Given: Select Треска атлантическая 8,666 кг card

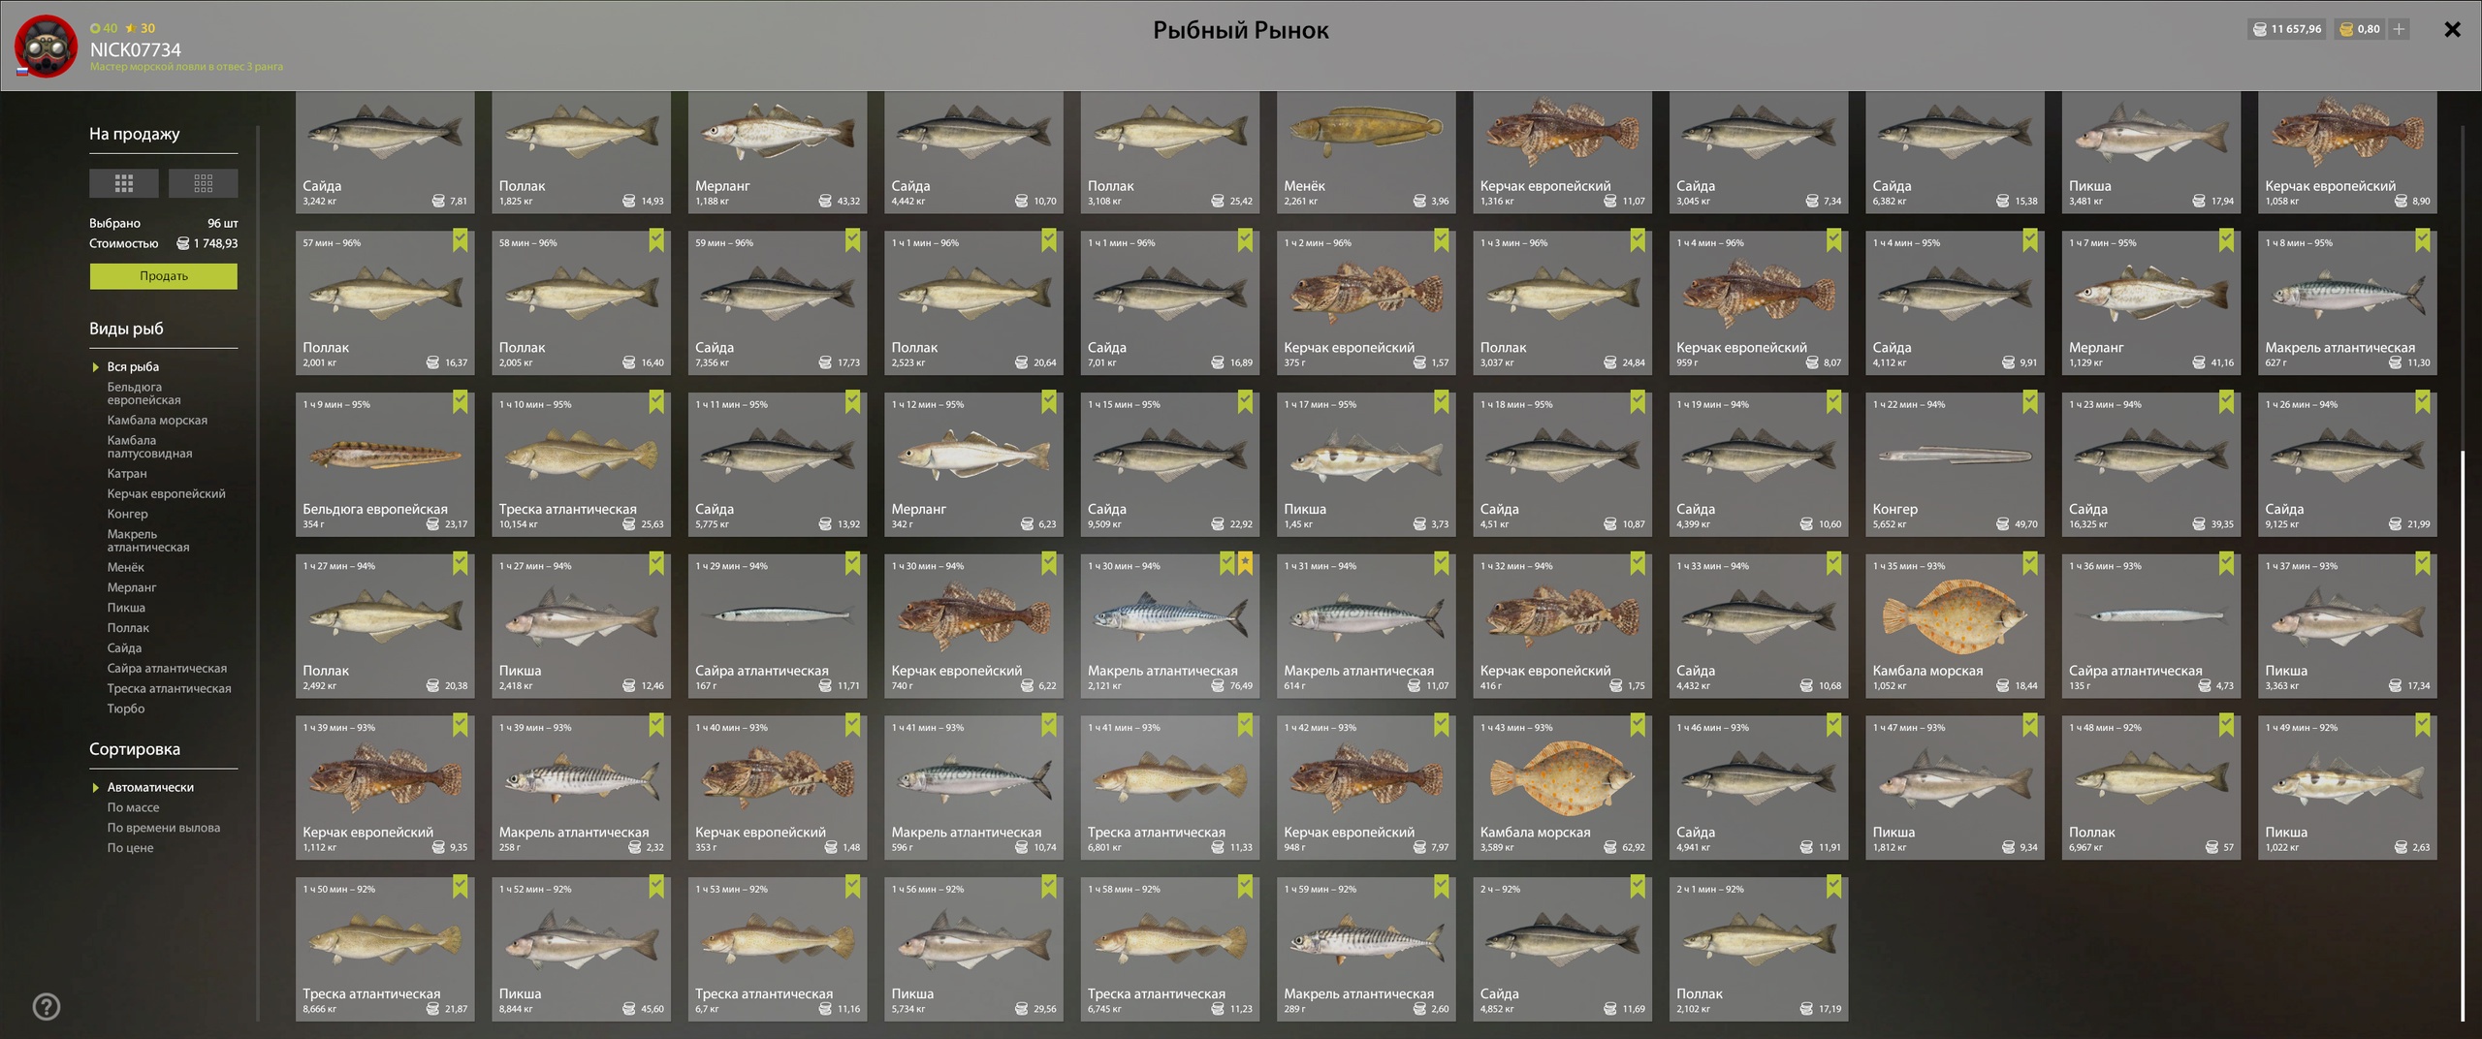Looking at the screenshot, I should (x=384, y=948).
